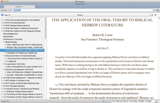The image size is (160, 103).
Task: Click the author name Robert B. Coote
Action: click(x=102, y=35)
